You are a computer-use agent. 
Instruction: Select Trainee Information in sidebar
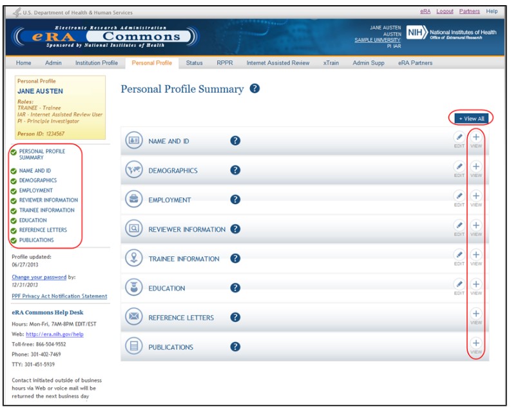click(46, 211)
